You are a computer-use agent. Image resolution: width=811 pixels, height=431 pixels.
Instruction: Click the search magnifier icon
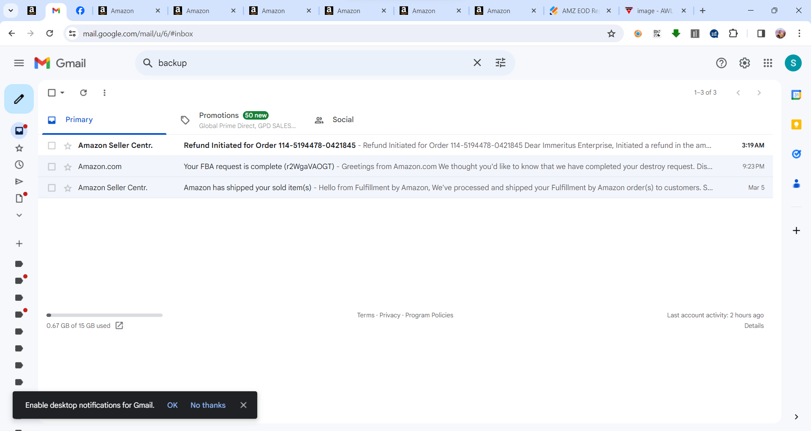point(147,63)
